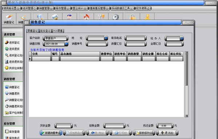Image resolution: width=218 pixels, height=139 pixels.
Task: Open the 库存管理 menu
Action: pos(62,8)
